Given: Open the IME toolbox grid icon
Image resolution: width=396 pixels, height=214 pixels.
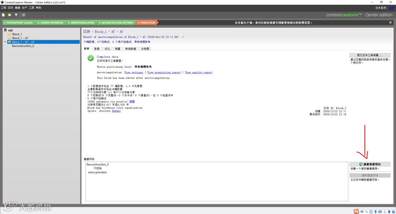Looking at the screenshot, I should click(x=393, y=212).
